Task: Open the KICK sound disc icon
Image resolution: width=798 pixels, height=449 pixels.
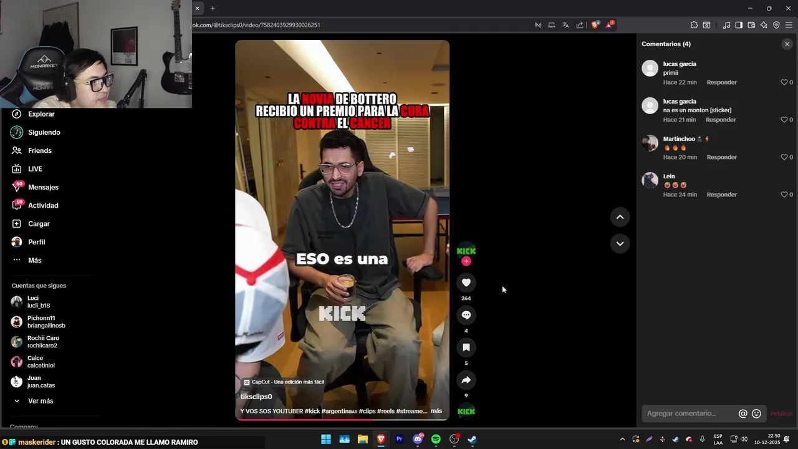Action: [466, 411]
